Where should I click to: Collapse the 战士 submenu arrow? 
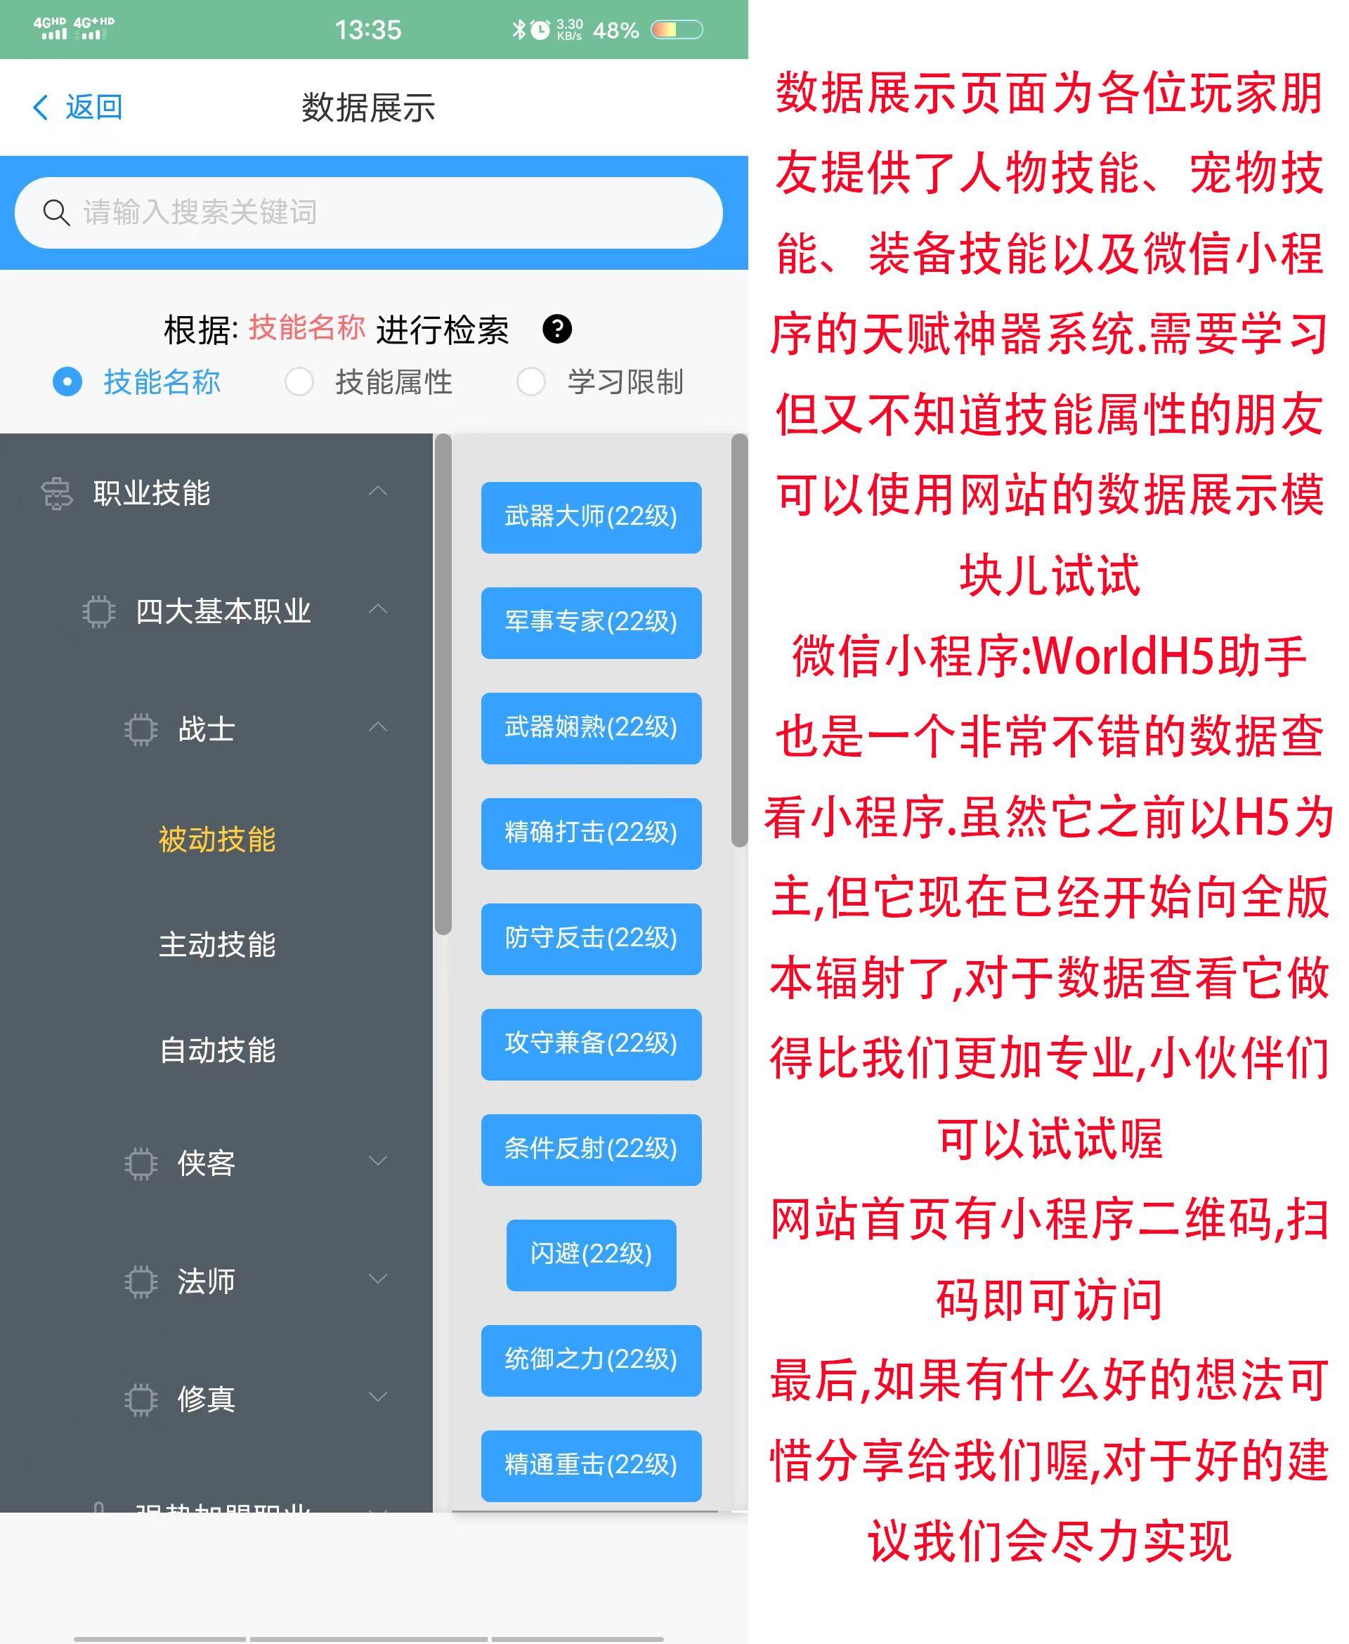coord(378,727)
